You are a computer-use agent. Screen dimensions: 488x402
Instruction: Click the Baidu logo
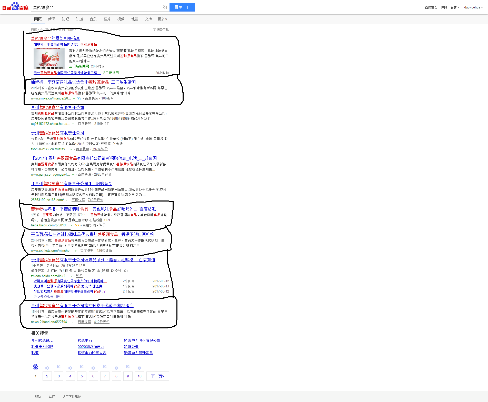pos(15,7)
